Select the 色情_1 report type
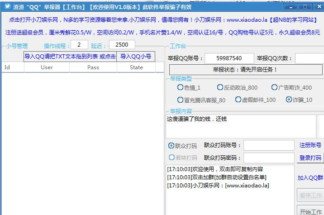The width and height of the screenshot is (324, 215). [189, 87]
